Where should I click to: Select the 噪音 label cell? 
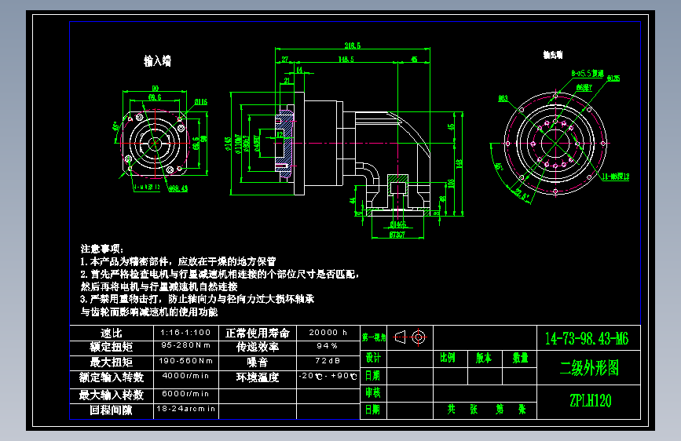[x=258, y=362]
